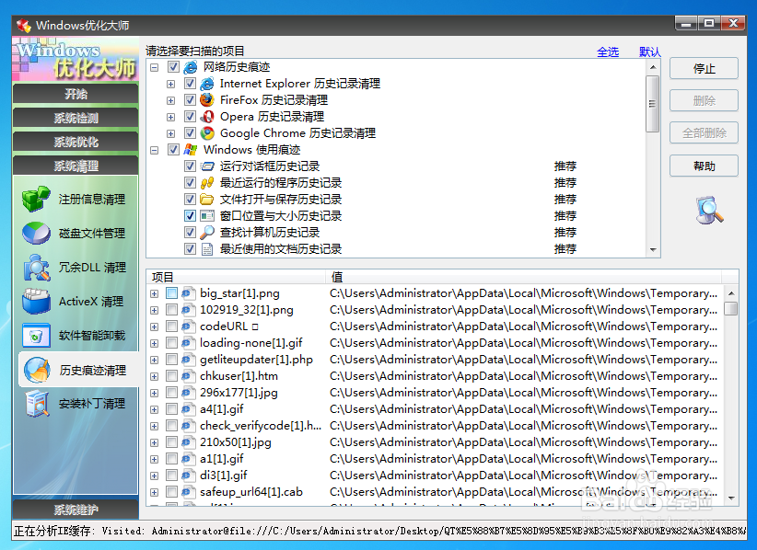
Task: Expand Opera 历史记录清理 node
Action: [170, 117]
